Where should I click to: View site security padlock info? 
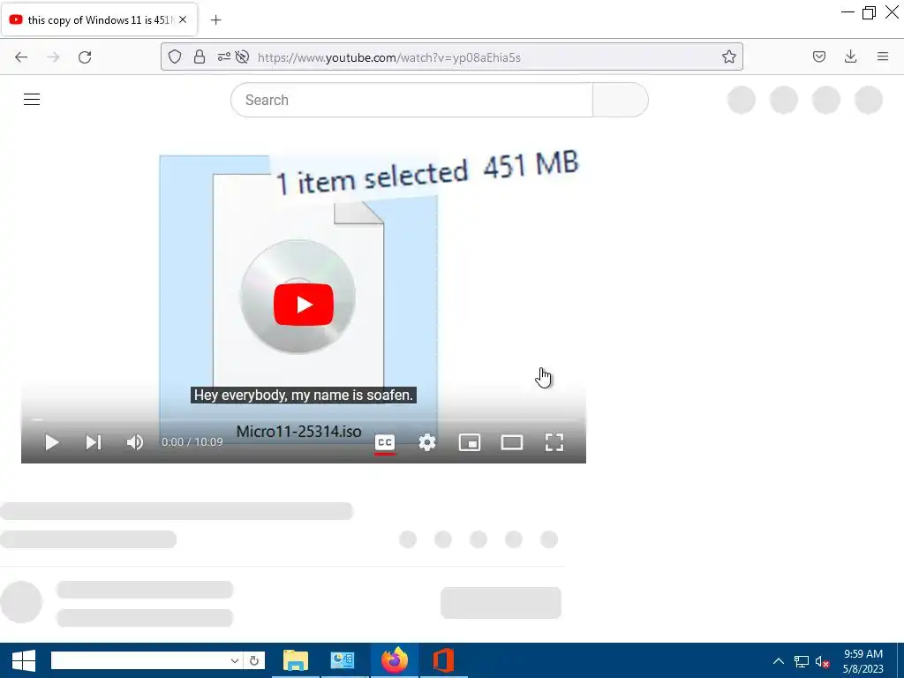pyautogui.click(x=200, y=56)
